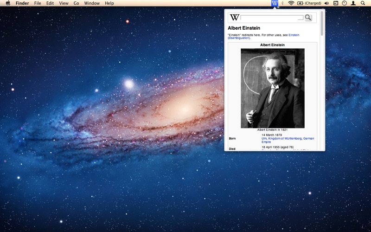Screen dimensions: 371x232
Task: Open the German Empire link
Action: (x=308, y=138)
